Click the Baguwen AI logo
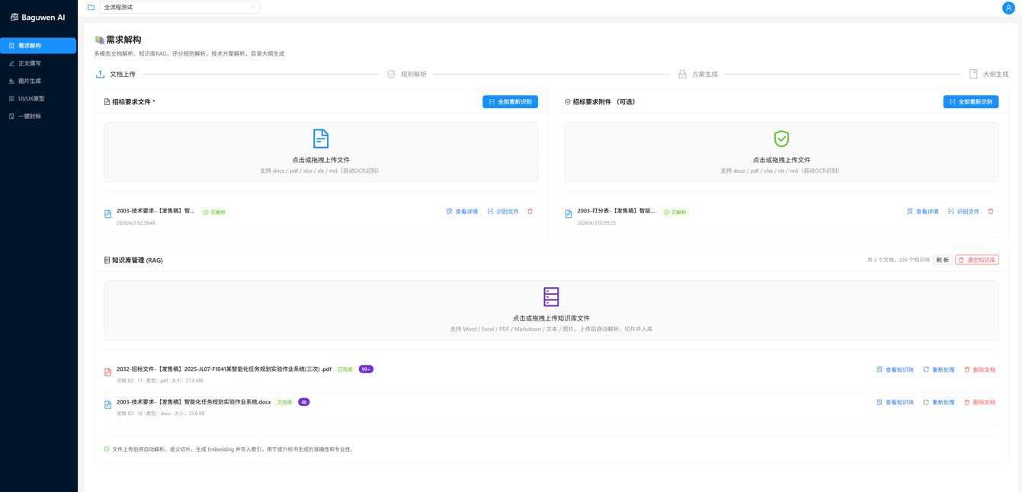Viewport: 1022px width, 492px height. tap(38, 17)
